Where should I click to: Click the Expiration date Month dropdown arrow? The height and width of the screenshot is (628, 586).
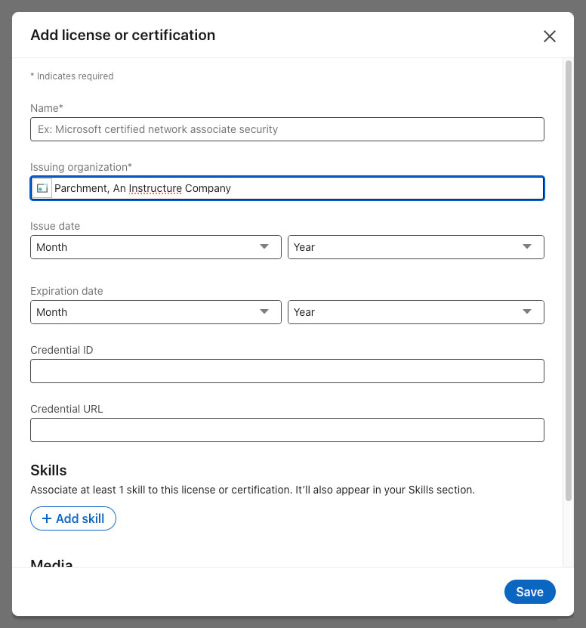(x=264, y=312)
